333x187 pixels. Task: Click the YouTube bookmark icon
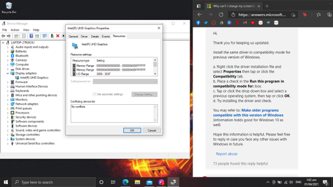pyautogui.click(x=253, y=23)
